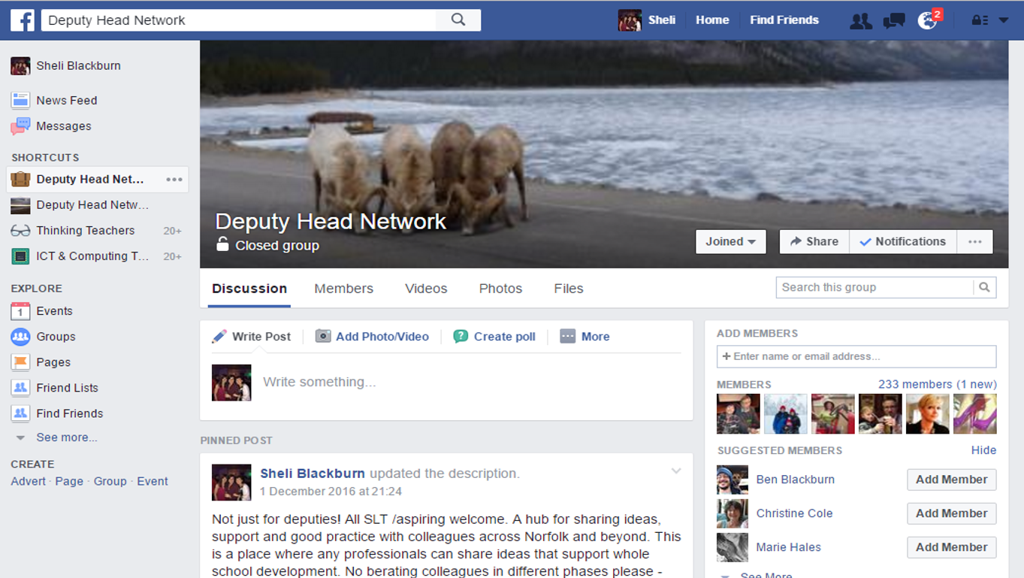Viewport: 1024px width, 578px height.
Task: Open 233 members link
Action: tap(938, 384)
